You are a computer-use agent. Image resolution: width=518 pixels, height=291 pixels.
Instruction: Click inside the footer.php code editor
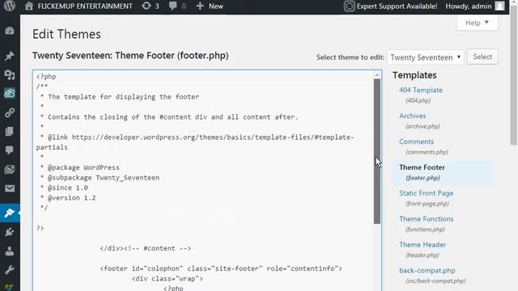click(203, 180)
